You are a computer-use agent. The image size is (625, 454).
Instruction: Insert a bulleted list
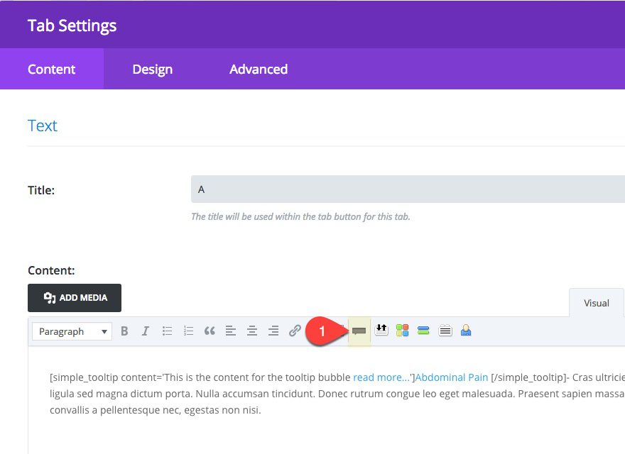167,331
